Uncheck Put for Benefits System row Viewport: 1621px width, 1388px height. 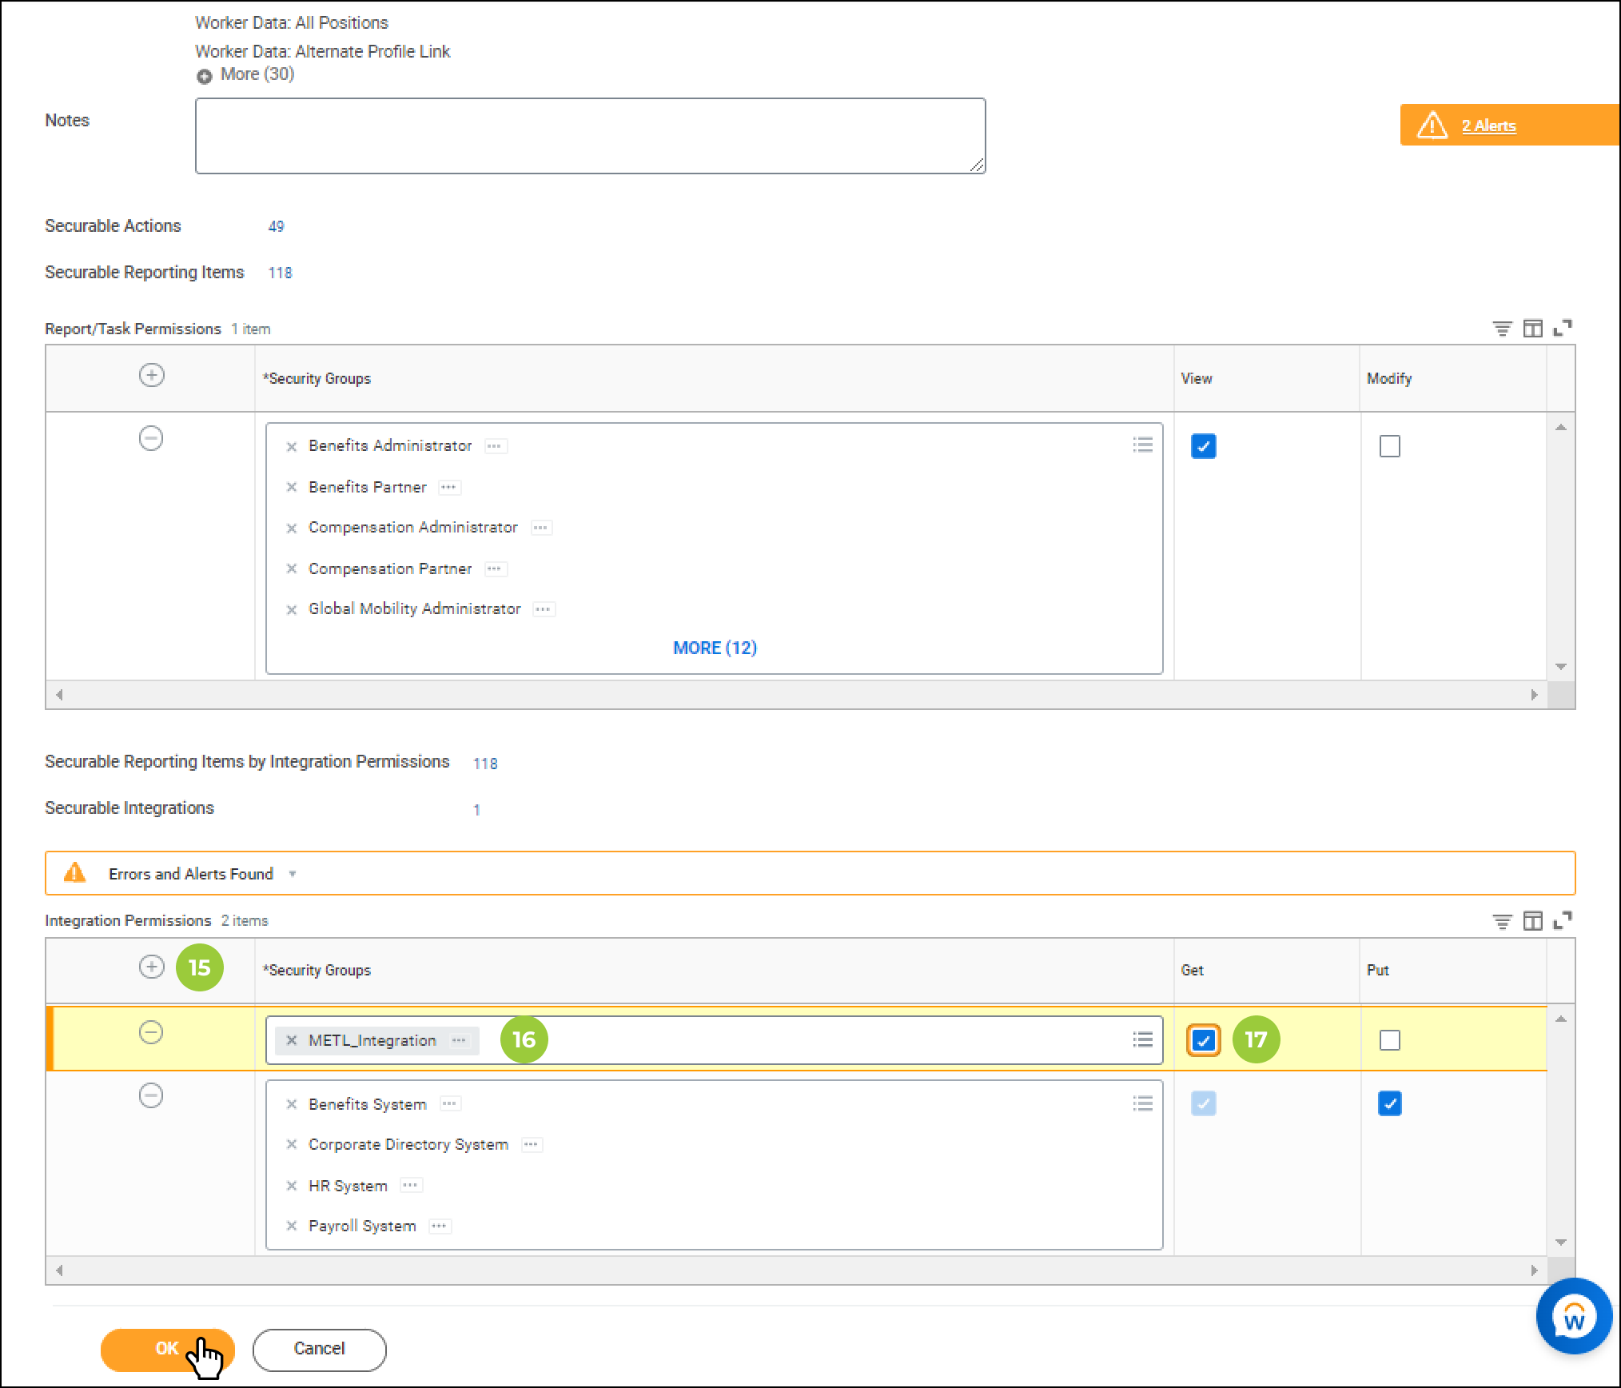point(1389,1103)
